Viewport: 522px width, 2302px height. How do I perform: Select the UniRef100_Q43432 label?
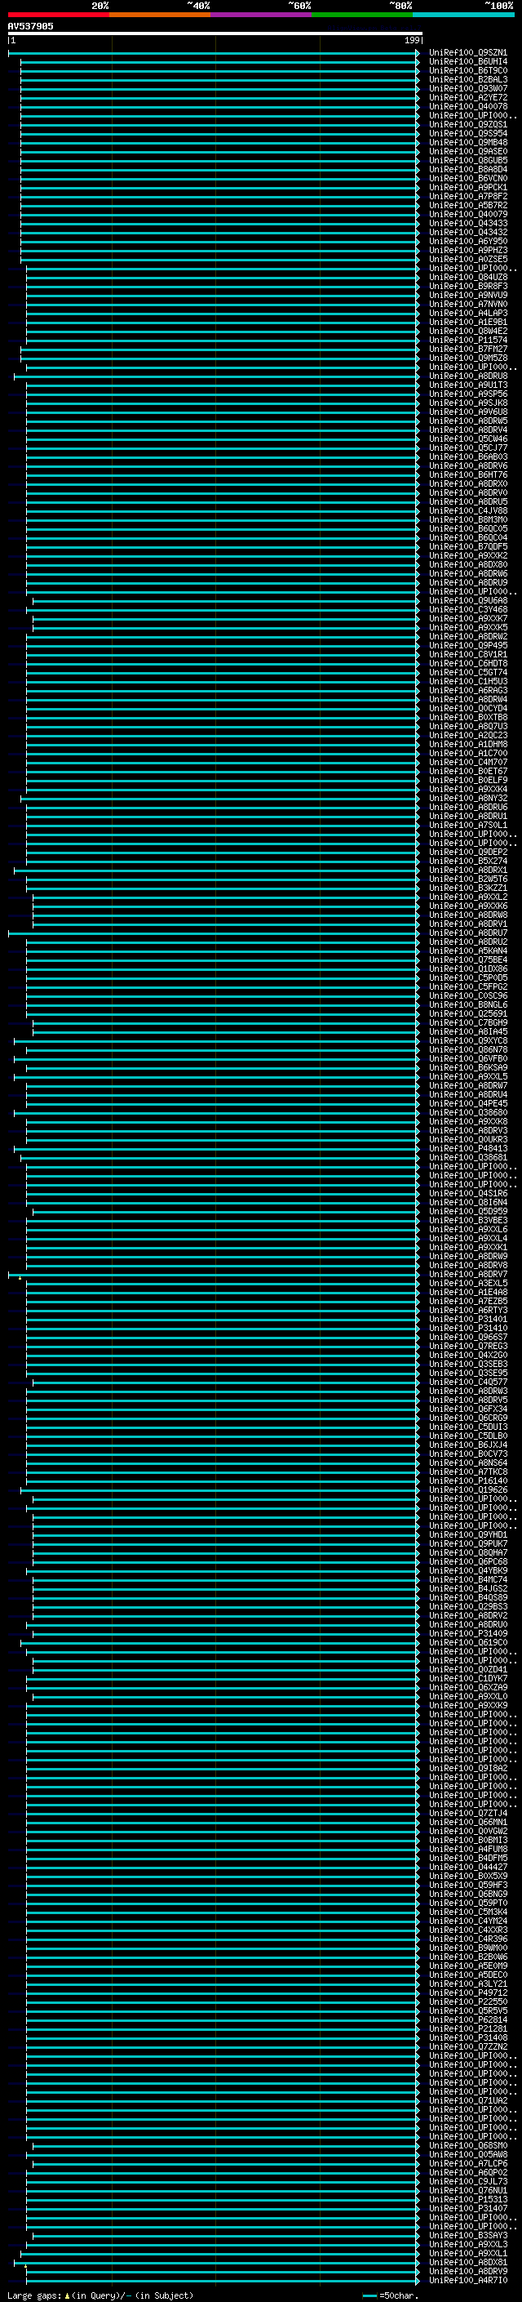pos(468,233)
